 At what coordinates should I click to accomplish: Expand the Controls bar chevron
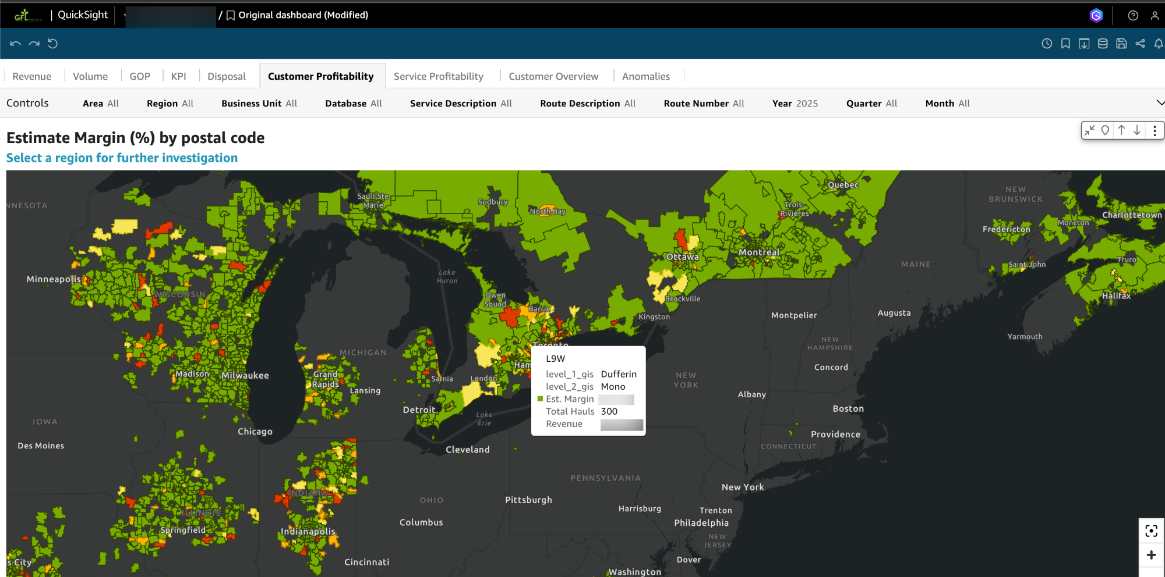pos(1160,103)
